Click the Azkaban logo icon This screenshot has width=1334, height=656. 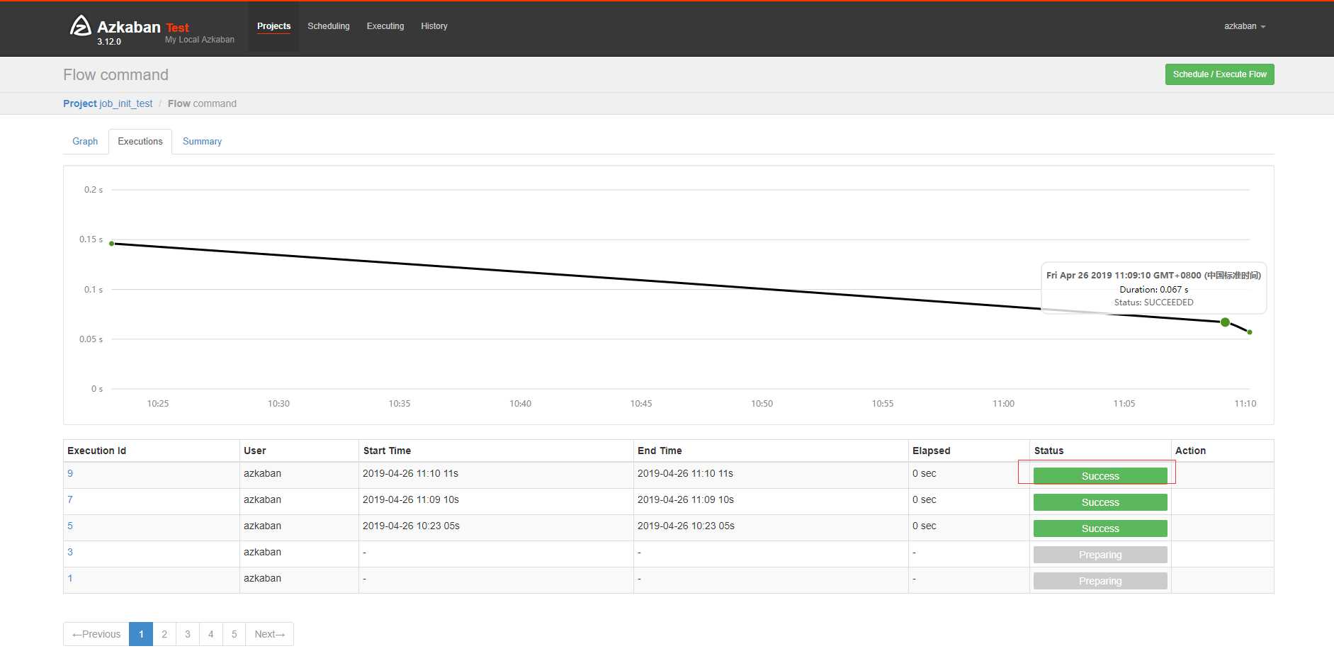point(81,26)
